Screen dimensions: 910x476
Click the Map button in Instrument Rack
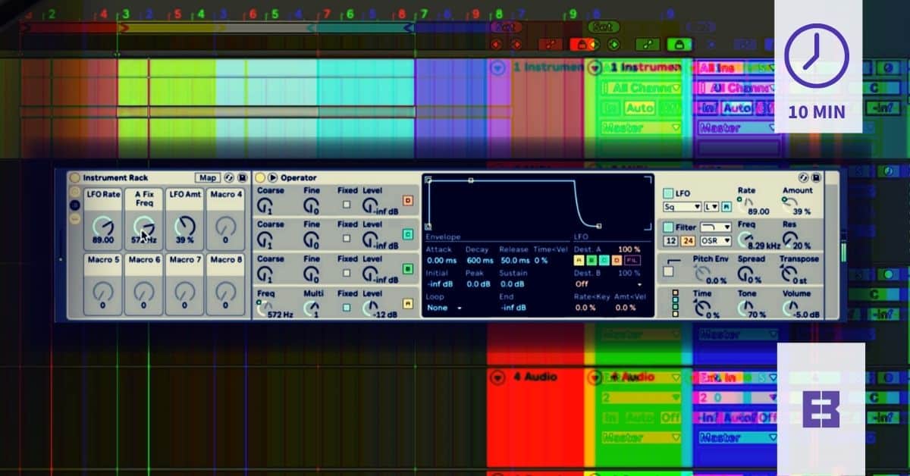[207, 178]
